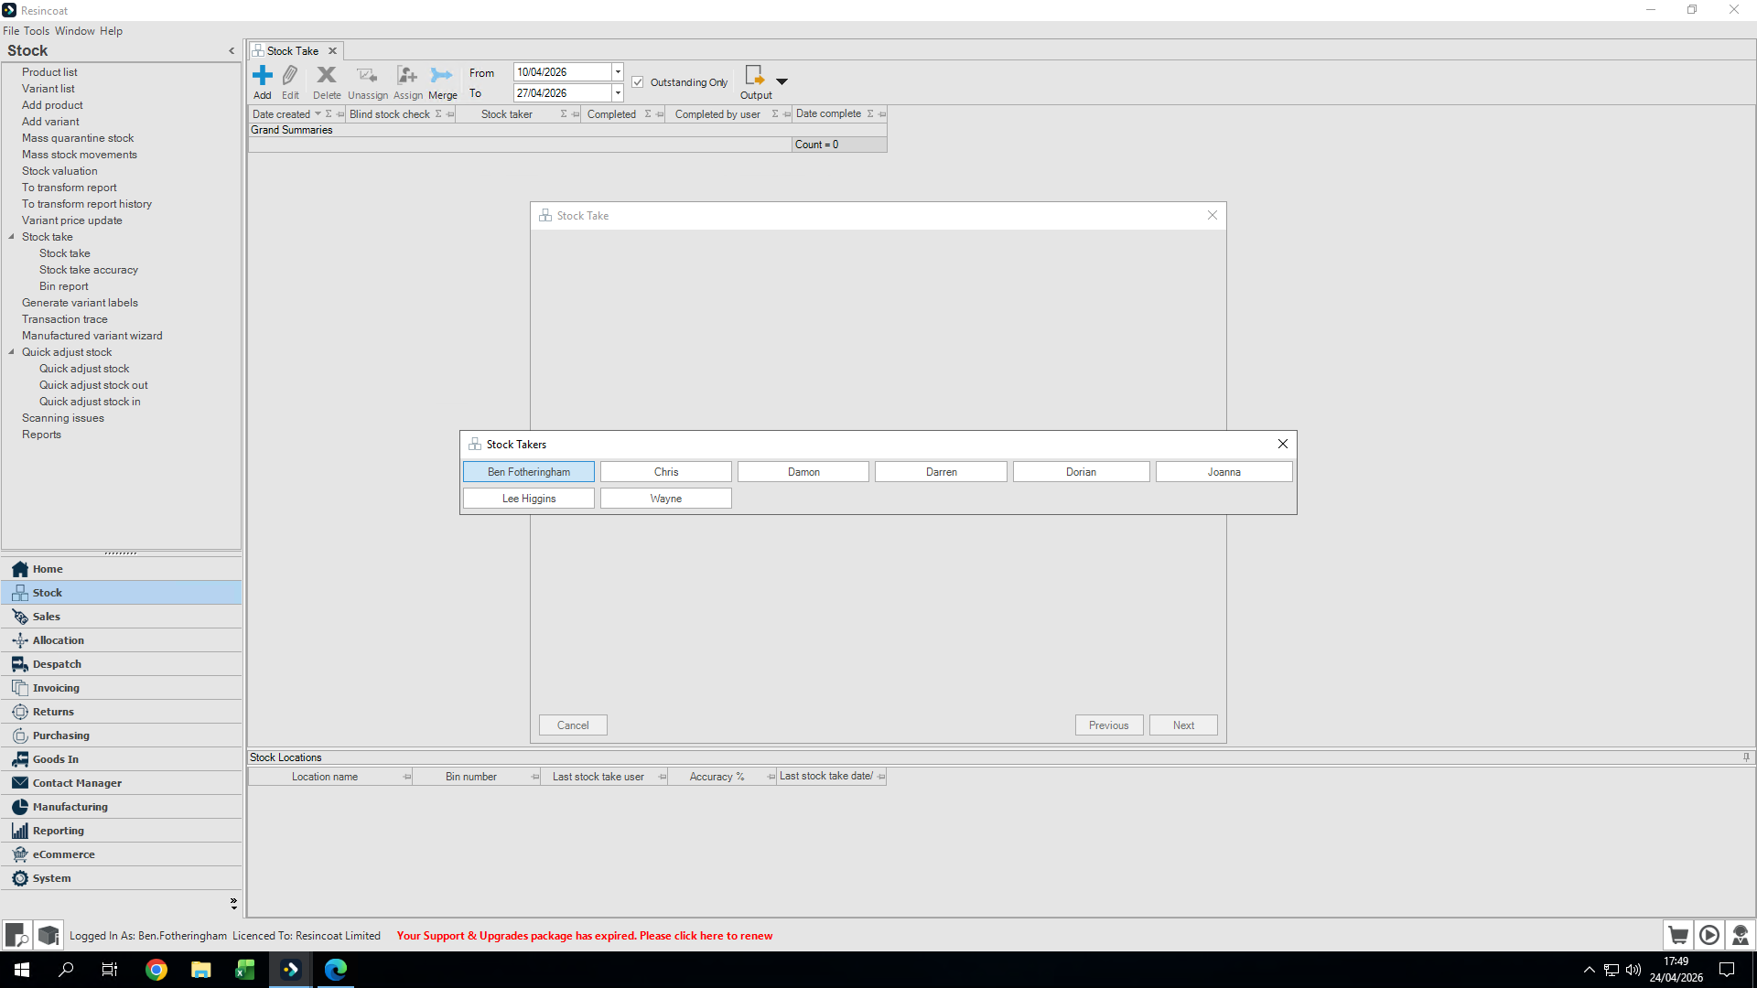Open the Manufacturing module icon
1757x988 pixels.
pyautogui.click(x=20, y=807)
